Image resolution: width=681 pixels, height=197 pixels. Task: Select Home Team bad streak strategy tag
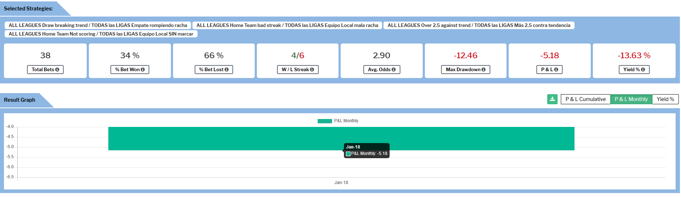[287, 25]
